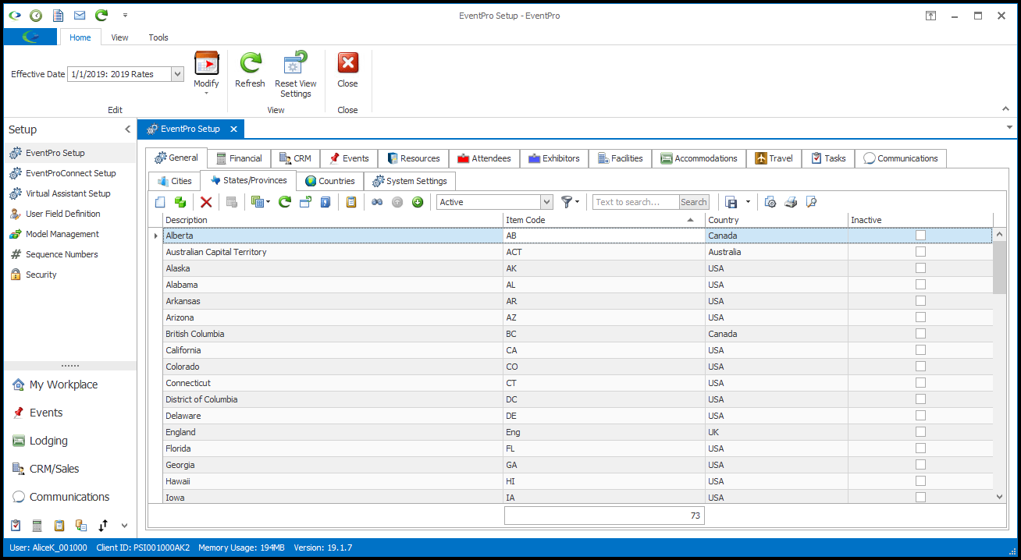Screen dimensions: 1021x560
Task: Click the grid vertical scrollbar thumb
Action: tap(1000, 268)
